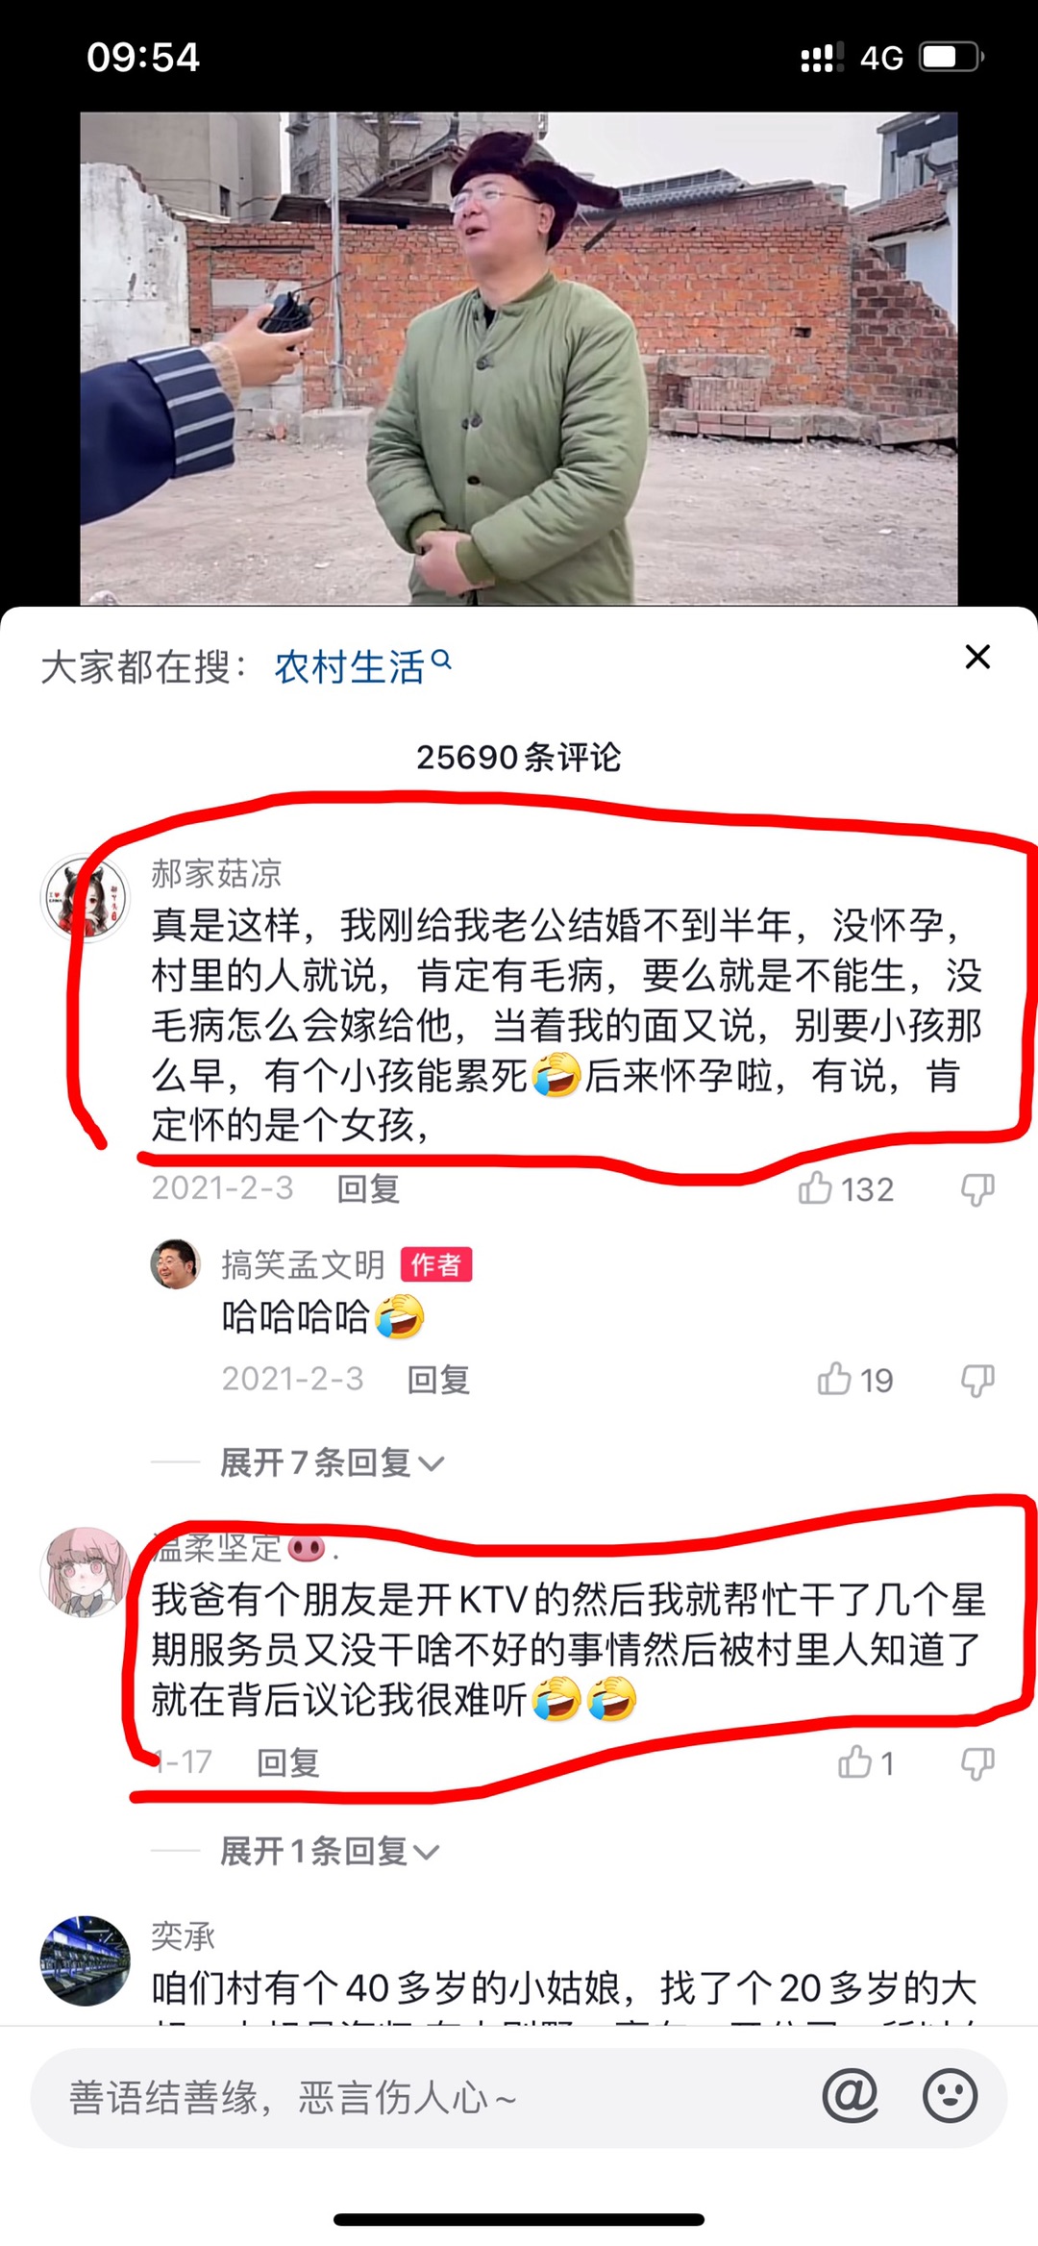Like the author's 哈哈哈哈 reply
1038x2246 pixels.
point(834,1380)
